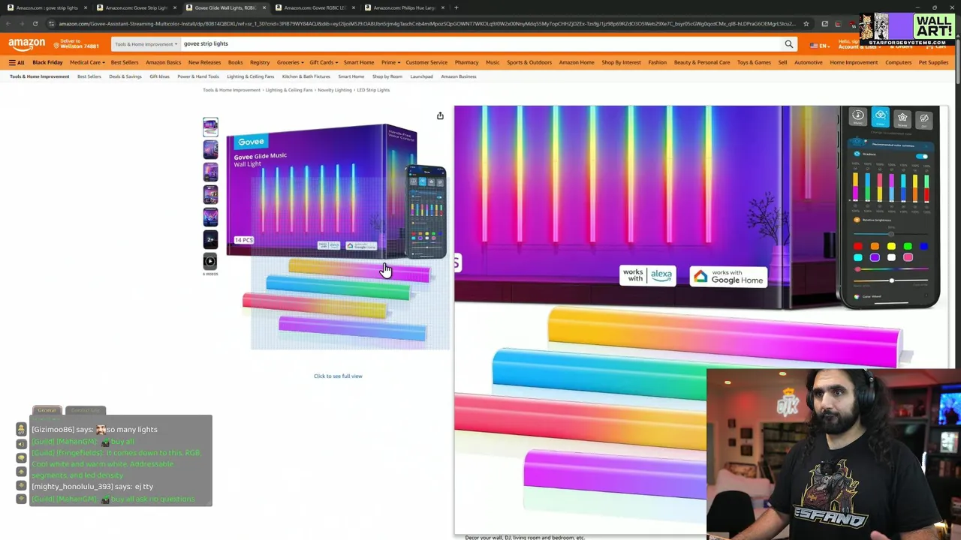Expand the Medical Care menu

86,62
